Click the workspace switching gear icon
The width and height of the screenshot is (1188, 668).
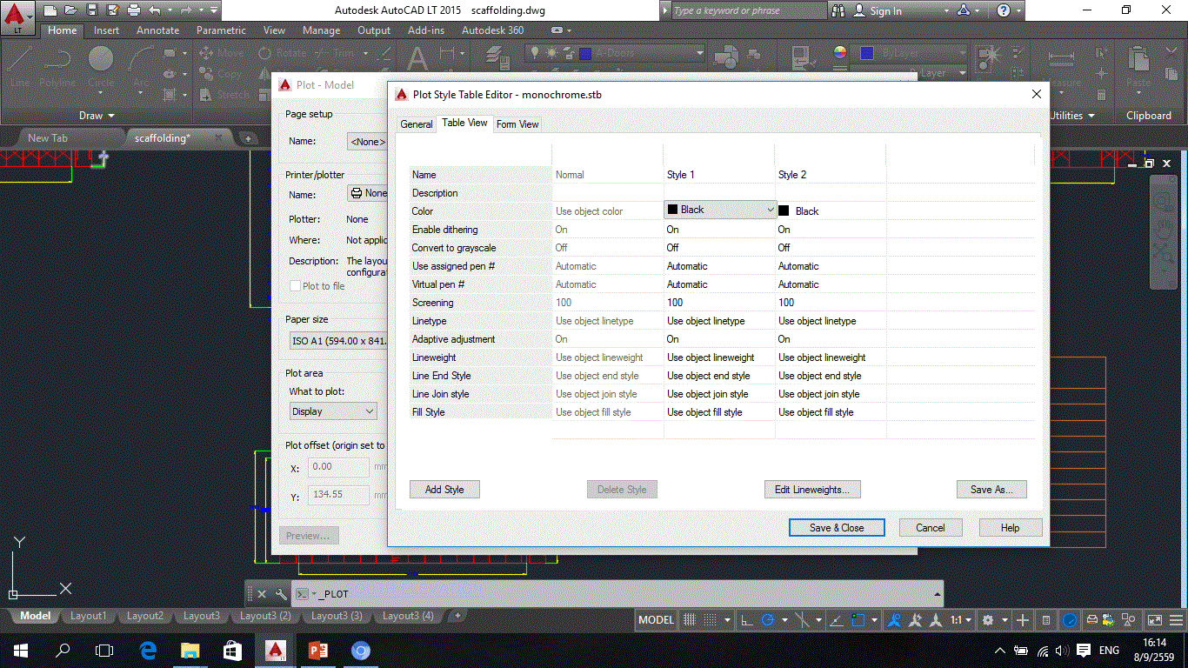[988, 620]
